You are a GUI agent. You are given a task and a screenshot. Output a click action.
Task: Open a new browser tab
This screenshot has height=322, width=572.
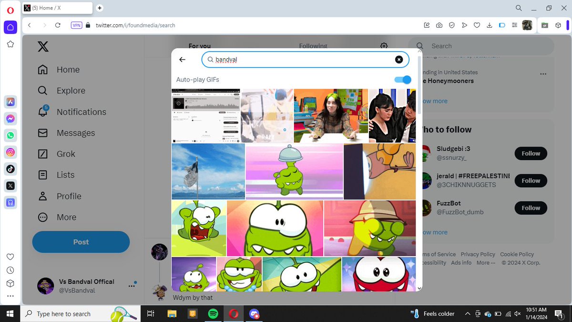100,8
